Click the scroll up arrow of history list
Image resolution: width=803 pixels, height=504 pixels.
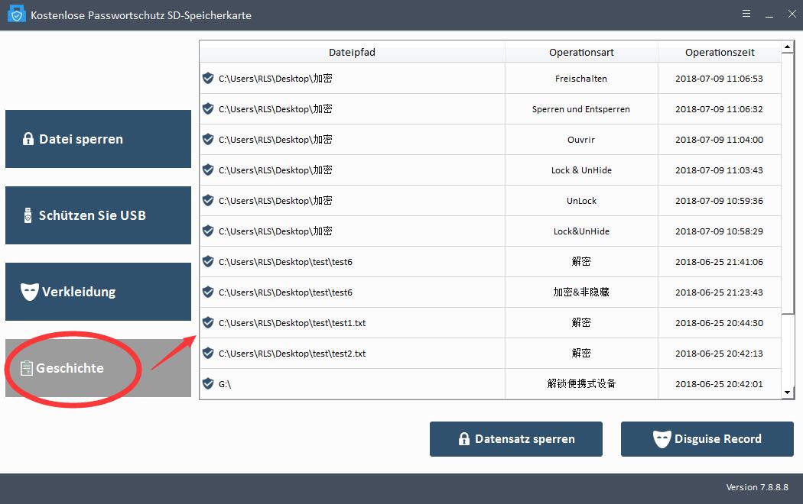pos(788,48)
